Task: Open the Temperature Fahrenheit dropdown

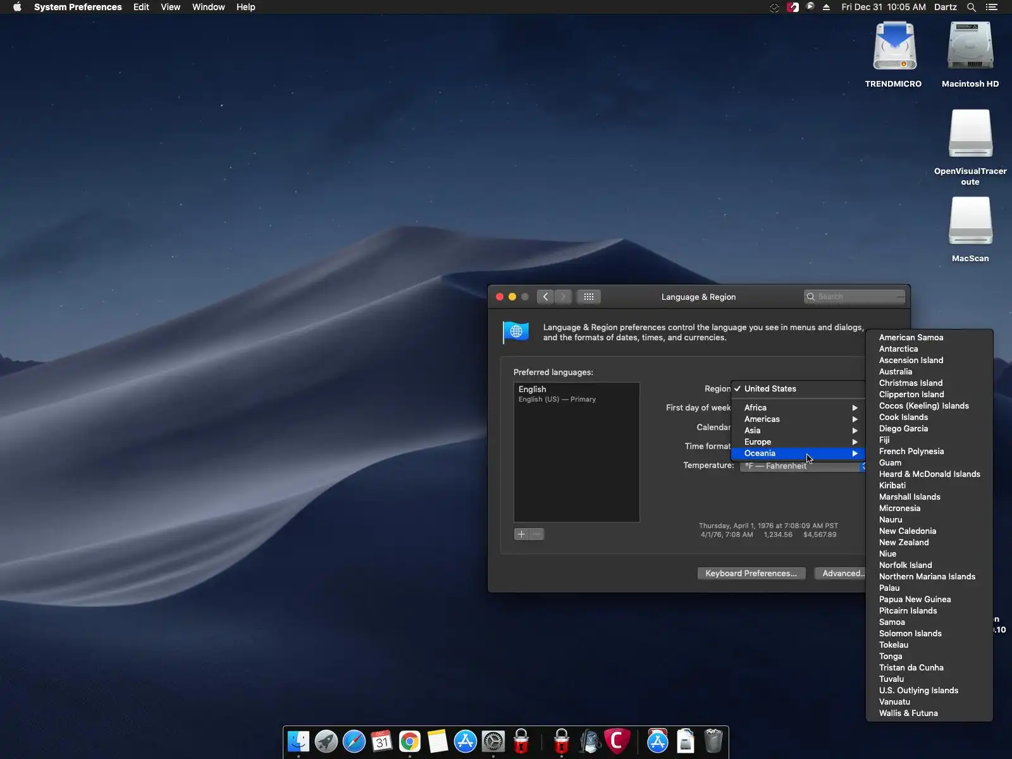Action: [x=803, y=466]
